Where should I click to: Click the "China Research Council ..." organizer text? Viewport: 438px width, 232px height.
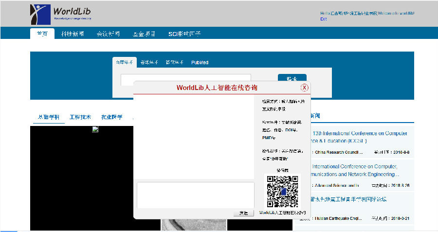pyautogui.click(x=339, y=152)
